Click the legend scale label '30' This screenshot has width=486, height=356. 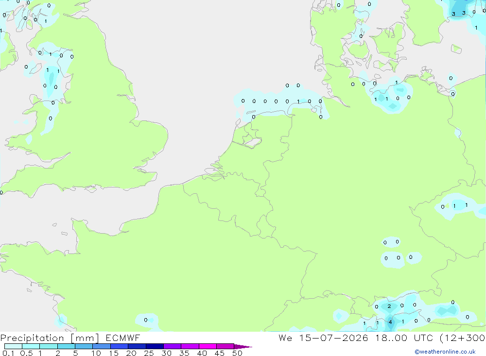pyautogui.click(x=166, y=353)
